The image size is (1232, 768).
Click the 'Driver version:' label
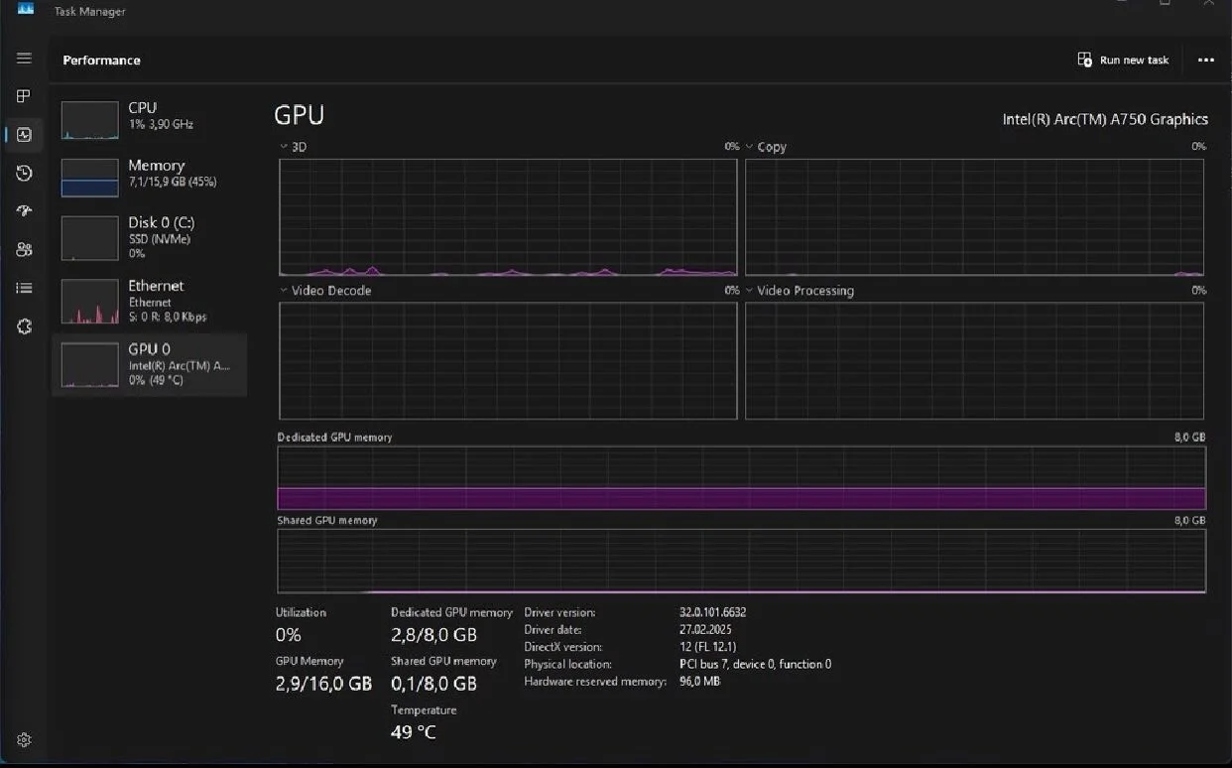559,612
